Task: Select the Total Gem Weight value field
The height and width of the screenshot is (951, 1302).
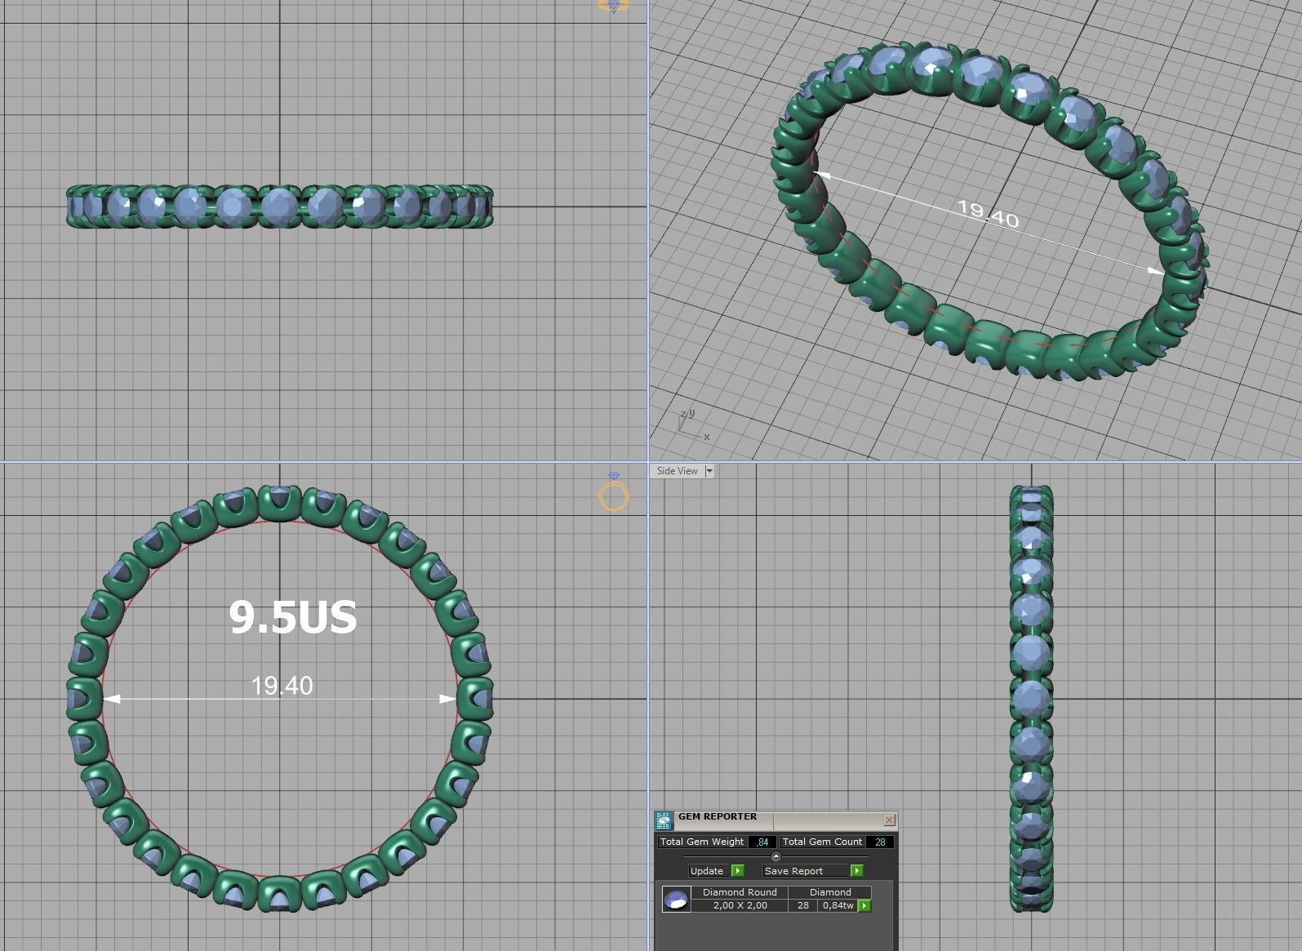Action: click(x=762, y=842)
